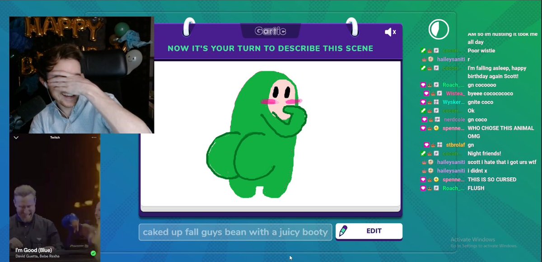Viewport: 542px width, 262px height.
Task: Click the heart badge in the stbrolaf row
Action: (426, 145)
